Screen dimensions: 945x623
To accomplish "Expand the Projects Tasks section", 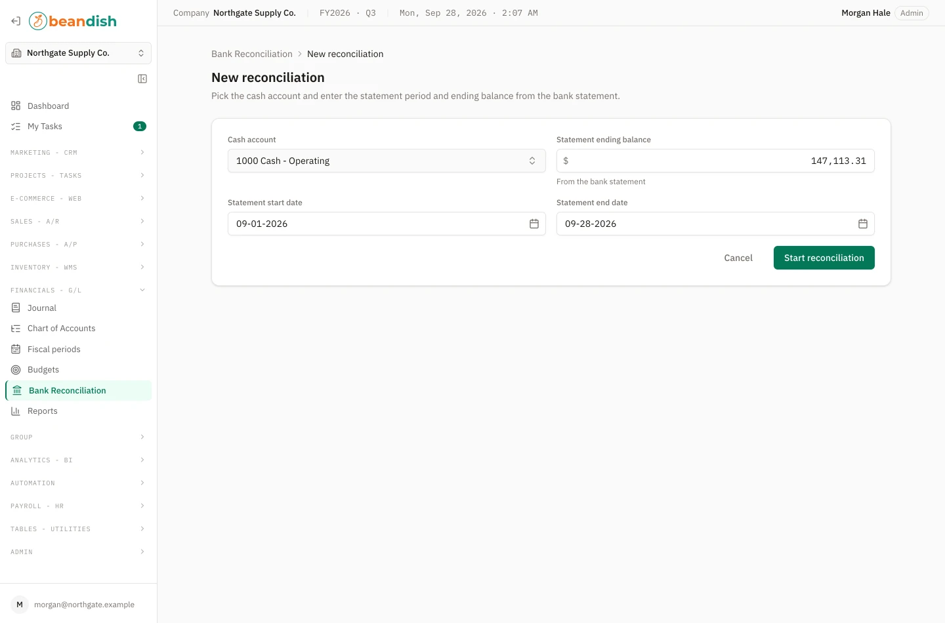I will [78, 176].
